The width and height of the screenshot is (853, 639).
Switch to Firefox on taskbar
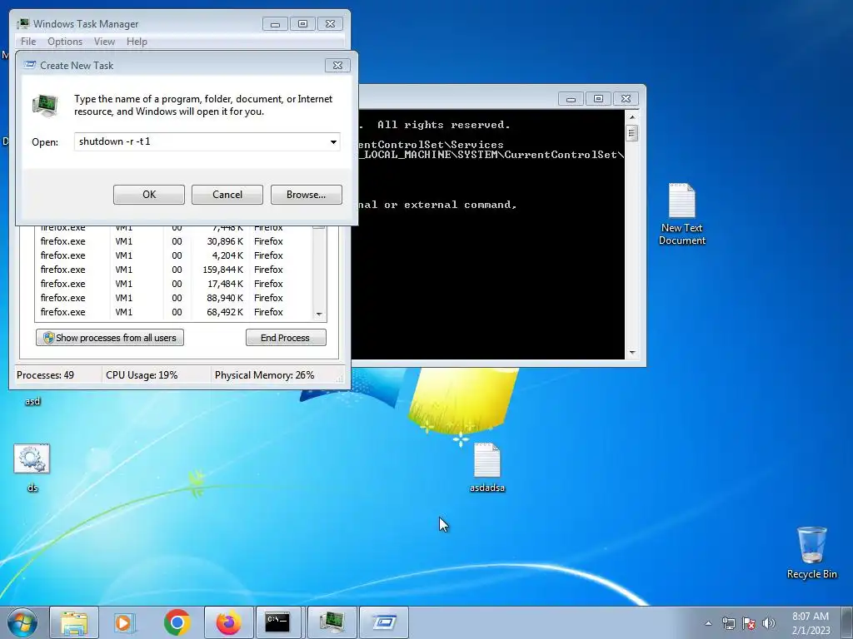(x=229, y=622)
